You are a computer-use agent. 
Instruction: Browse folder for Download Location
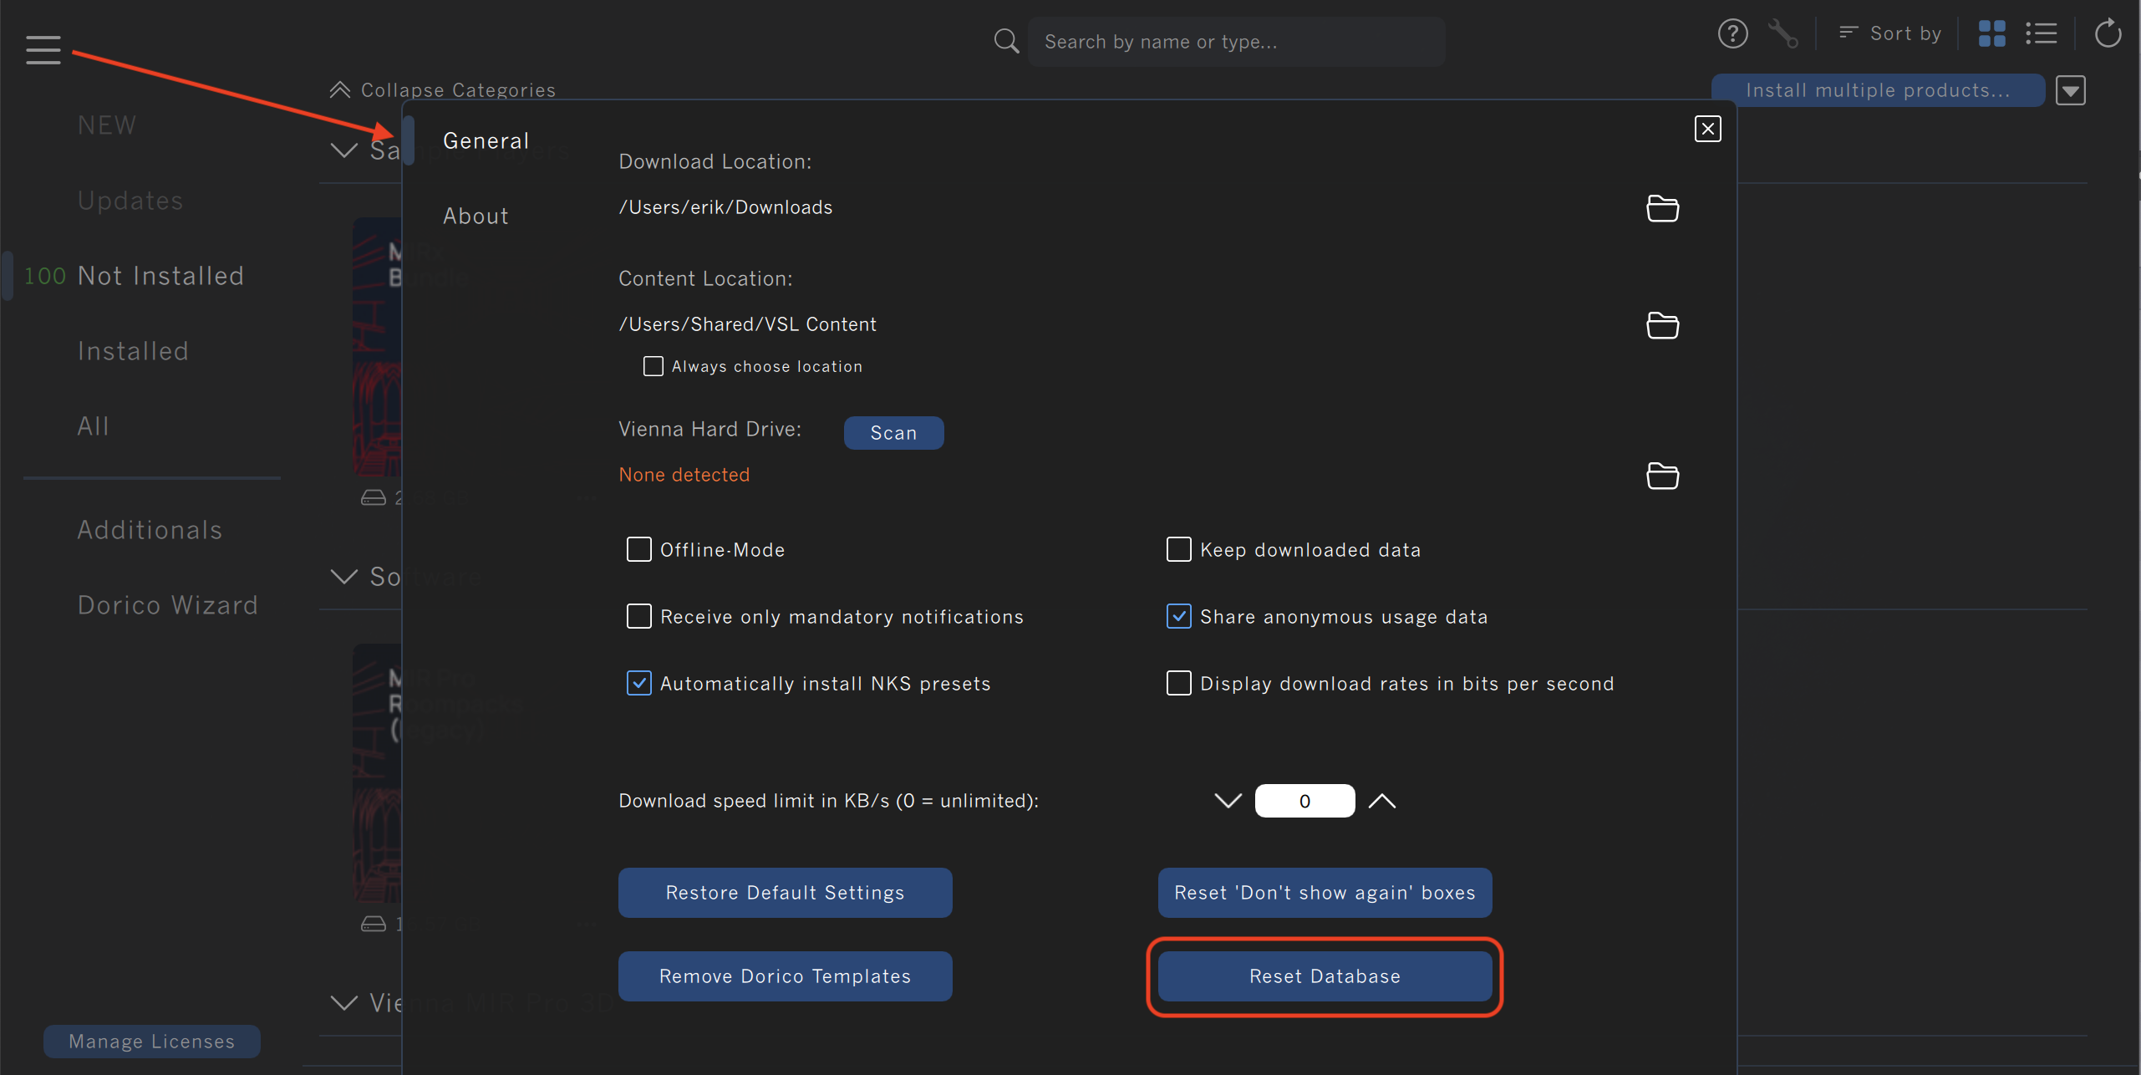[x=1662, y=208]
